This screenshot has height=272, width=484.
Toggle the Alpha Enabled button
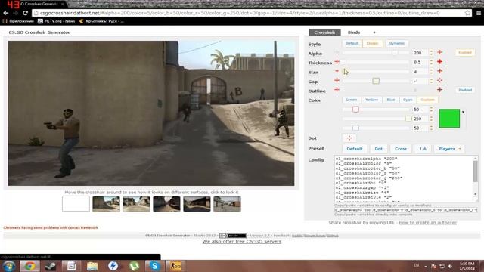(465, 52)
